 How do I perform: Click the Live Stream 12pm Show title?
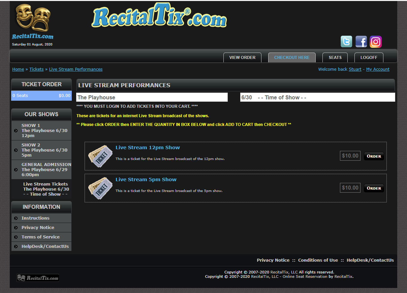(148, 148)
